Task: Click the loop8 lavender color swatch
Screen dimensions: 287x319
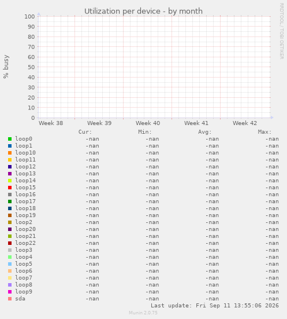Action: 10,285
